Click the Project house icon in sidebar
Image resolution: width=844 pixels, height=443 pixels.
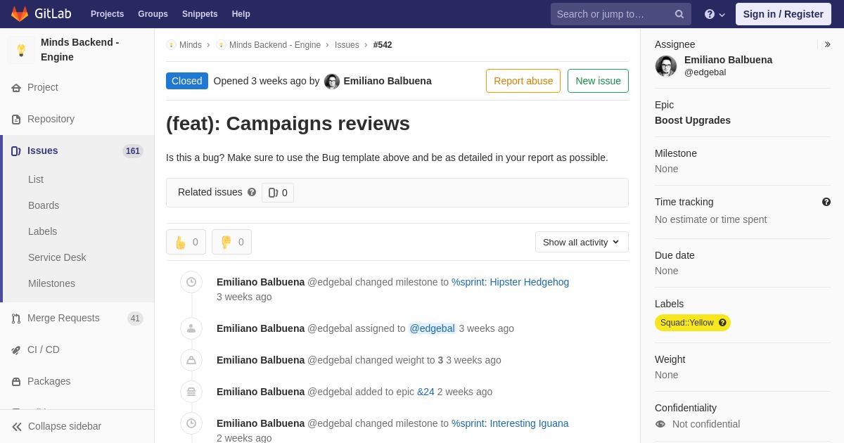click(16, 88)
